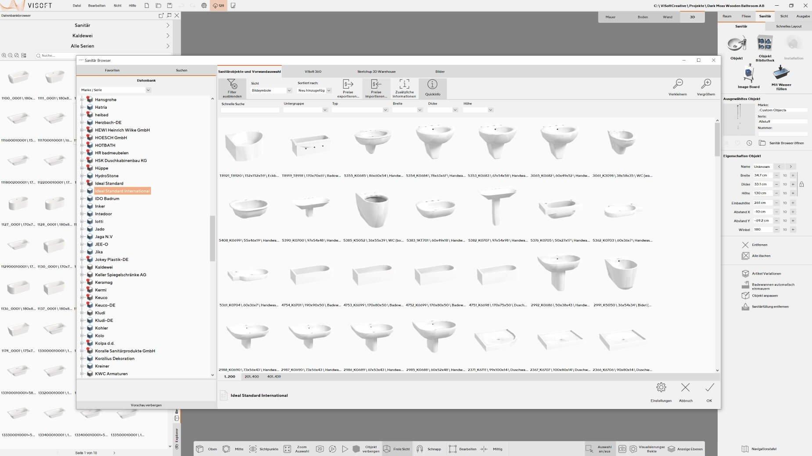This screenshot has height=456, width=812.
Task: Open Marke / Serie dropdown
Action: click(116, 90)
